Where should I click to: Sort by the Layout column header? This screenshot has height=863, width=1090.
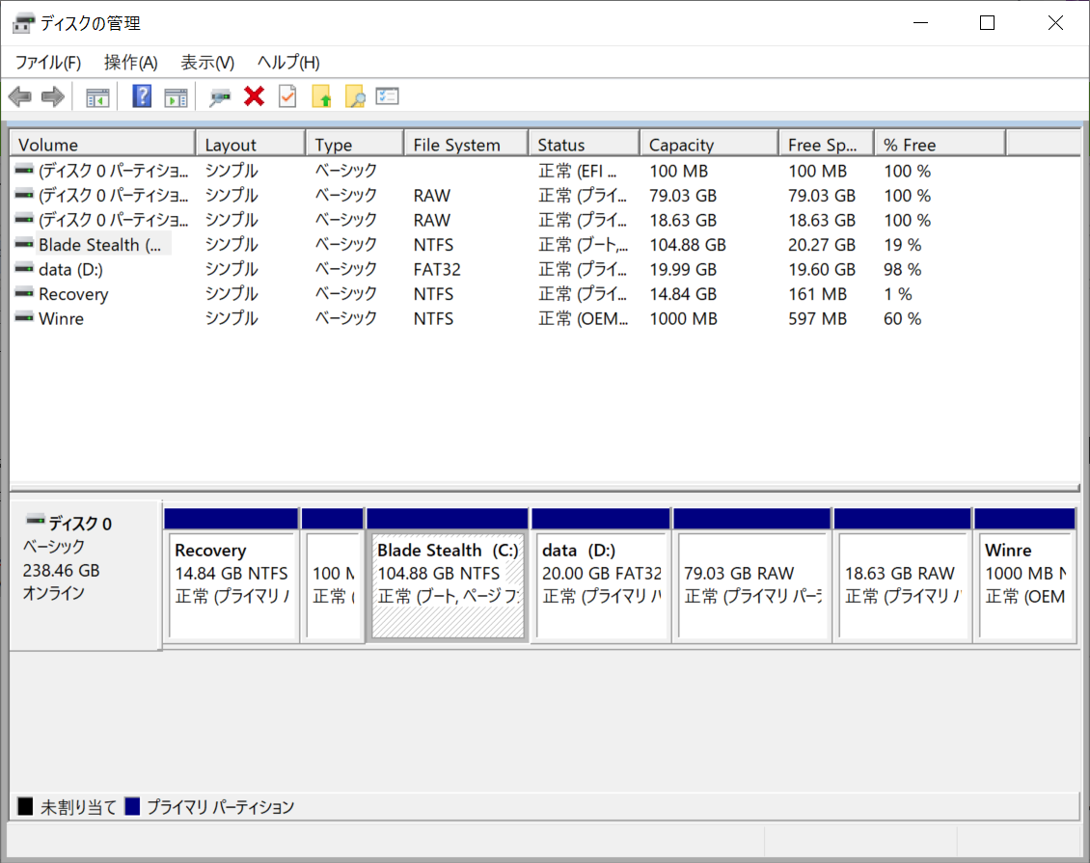tap(251, 144)
